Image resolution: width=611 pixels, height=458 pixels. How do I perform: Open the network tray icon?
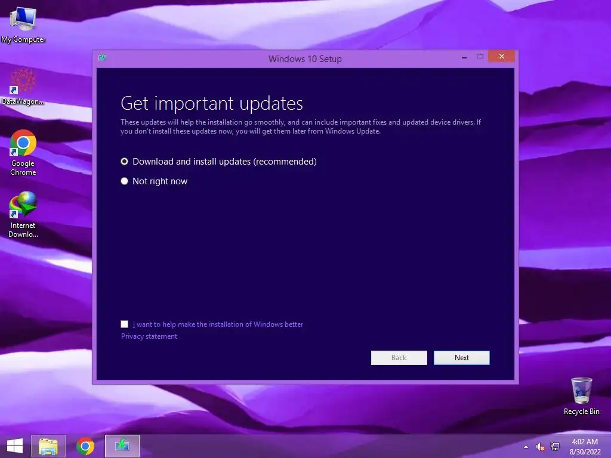pyautogui.click(x=555, y=447)
